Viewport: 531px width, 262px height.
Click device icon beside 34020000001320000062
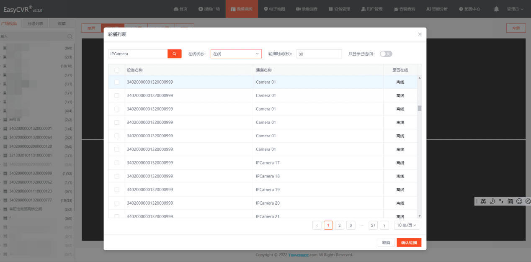click(x=5, y=182)
